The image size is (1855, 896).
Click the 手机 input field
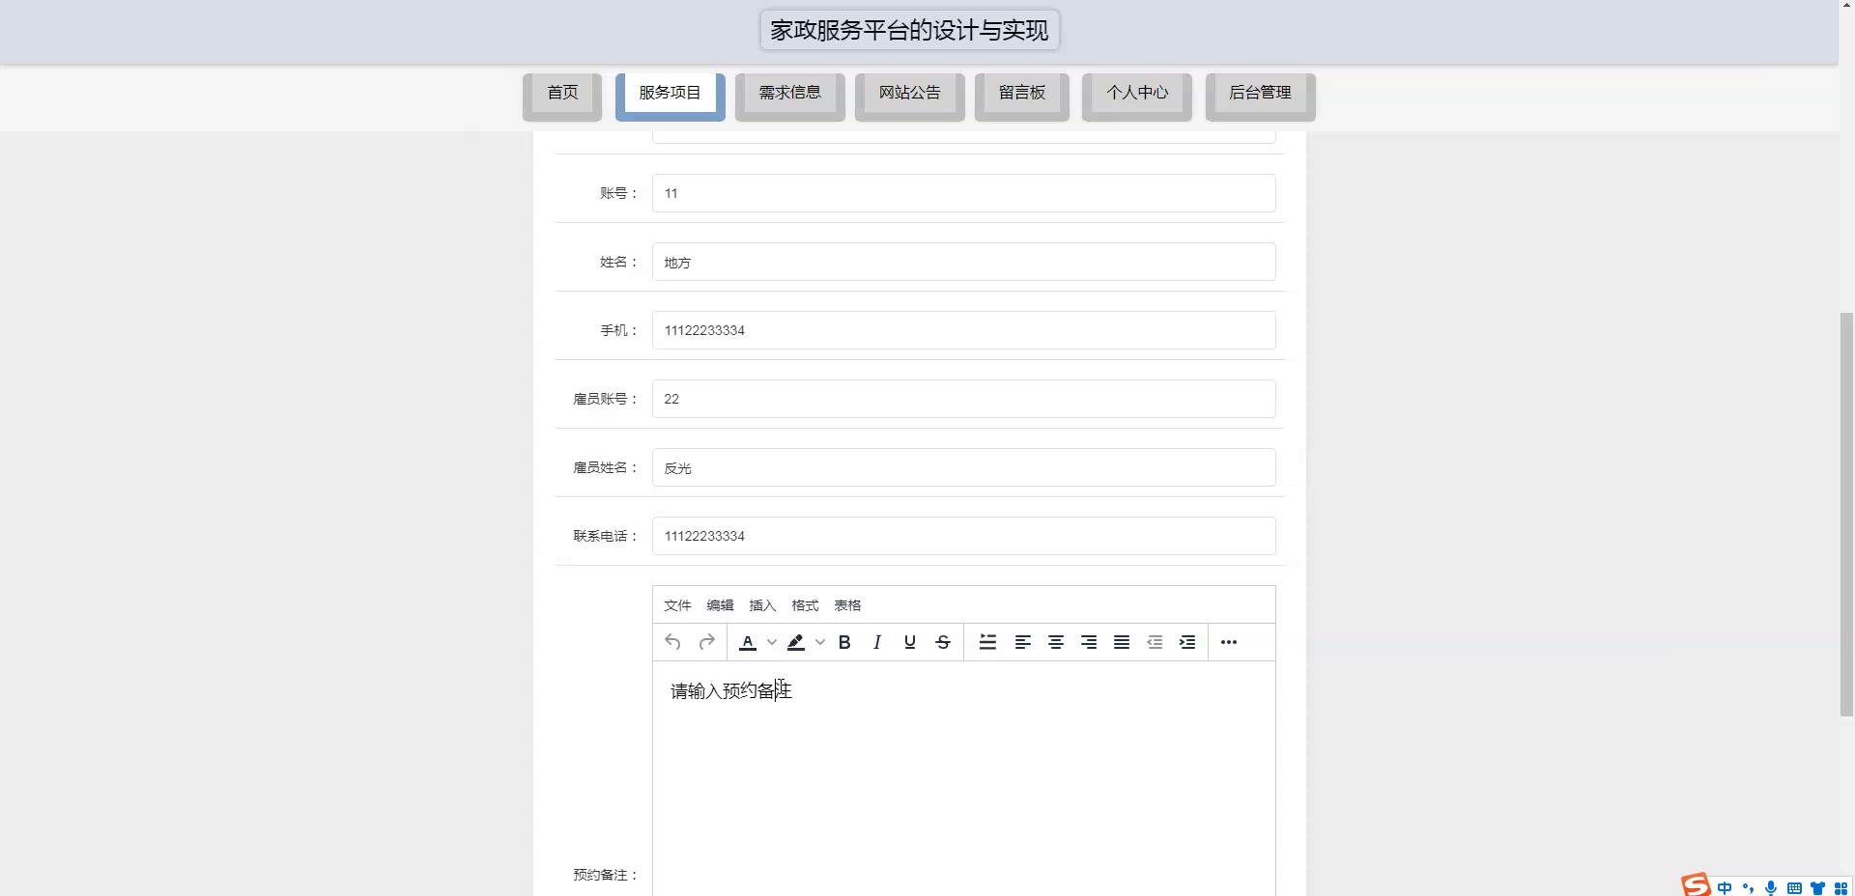(963, 330)
